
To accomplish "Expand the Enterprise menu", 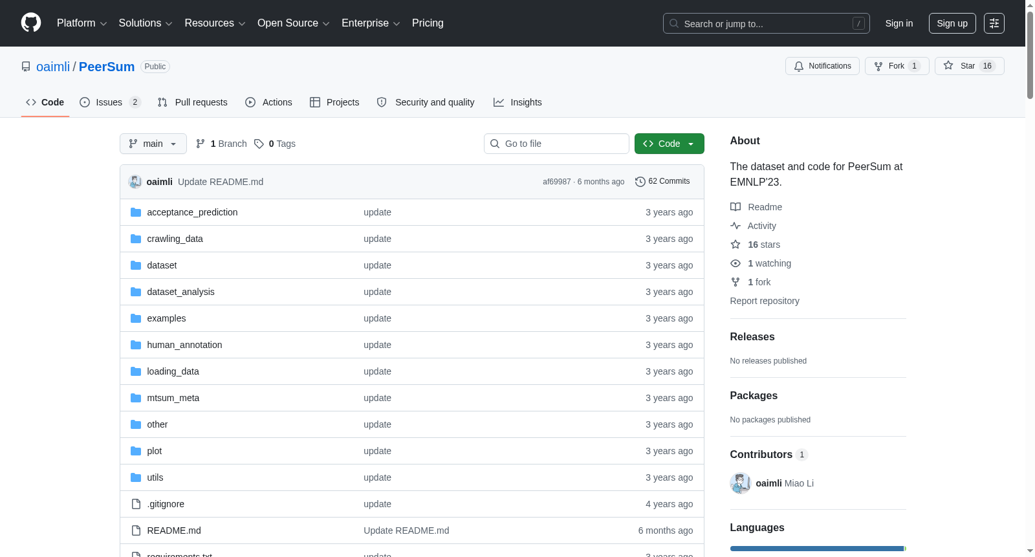I will (371, 23).
